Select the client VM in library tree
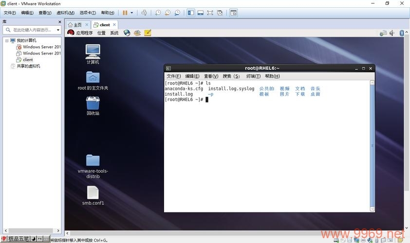The image size is (410, 243). pyautogui.click(x=24, y=60)
